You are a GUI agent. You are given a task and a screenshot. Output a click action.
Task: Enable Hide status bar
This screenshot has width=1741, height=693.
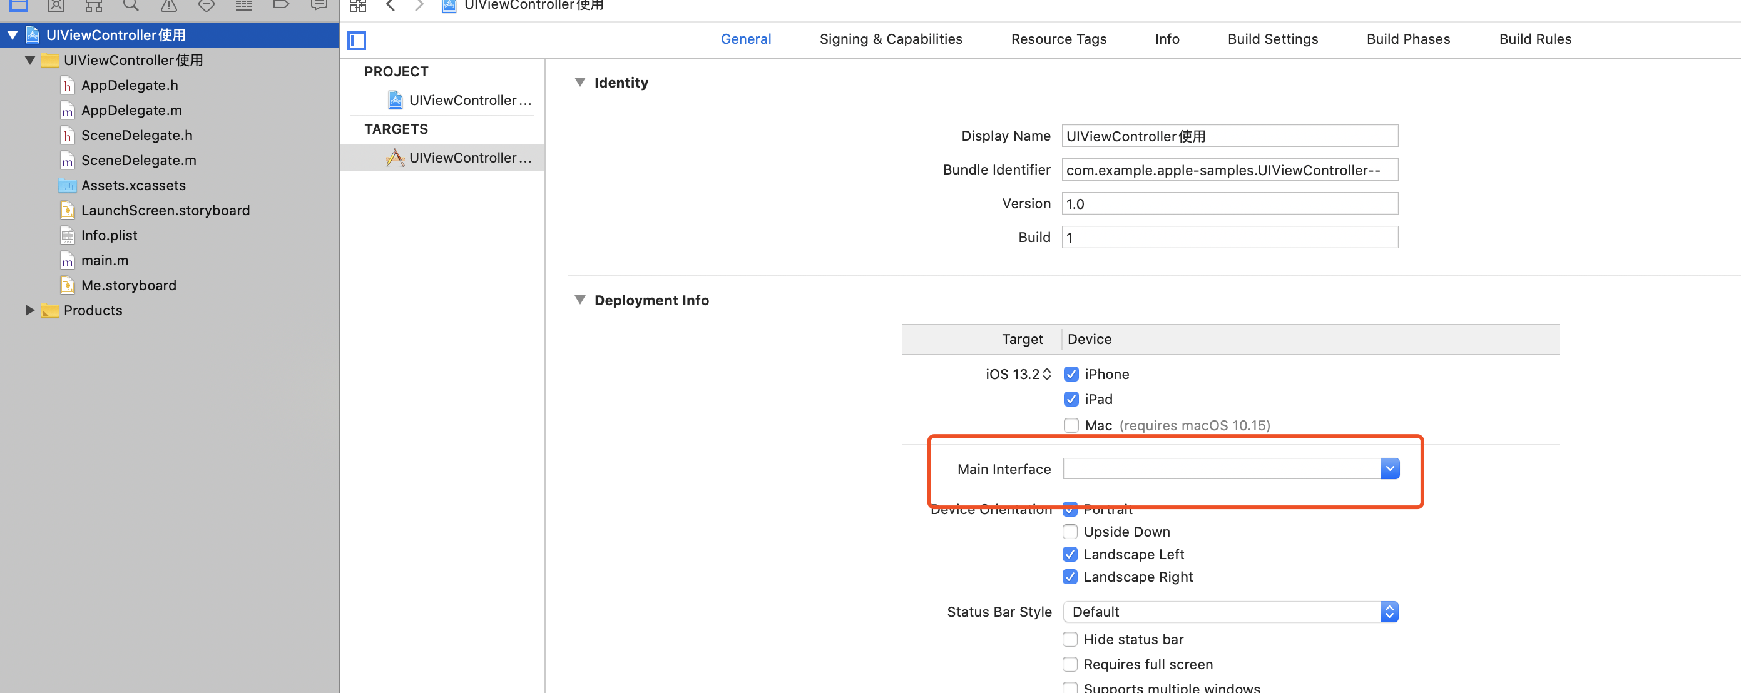1070,639
